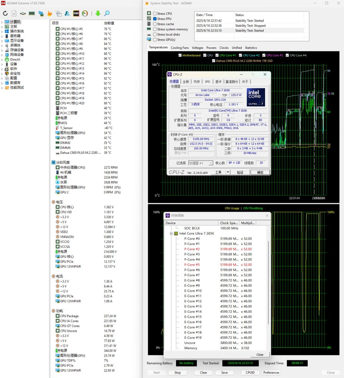Expand the 主板 tree node chevron
344x378 pixels.
pyautogui.click(x=2, y=27)
